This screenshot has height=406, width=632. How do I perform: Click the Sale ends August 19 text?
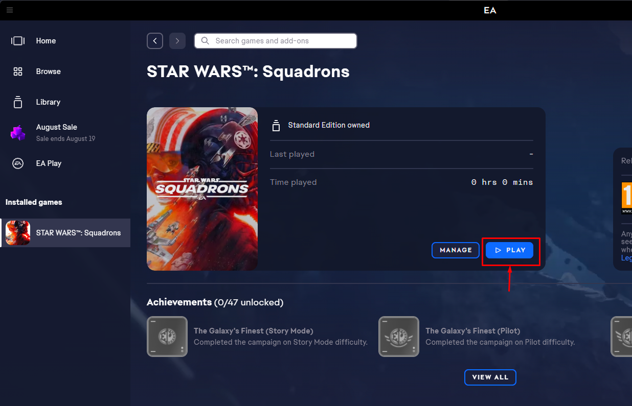click(65, 139)
